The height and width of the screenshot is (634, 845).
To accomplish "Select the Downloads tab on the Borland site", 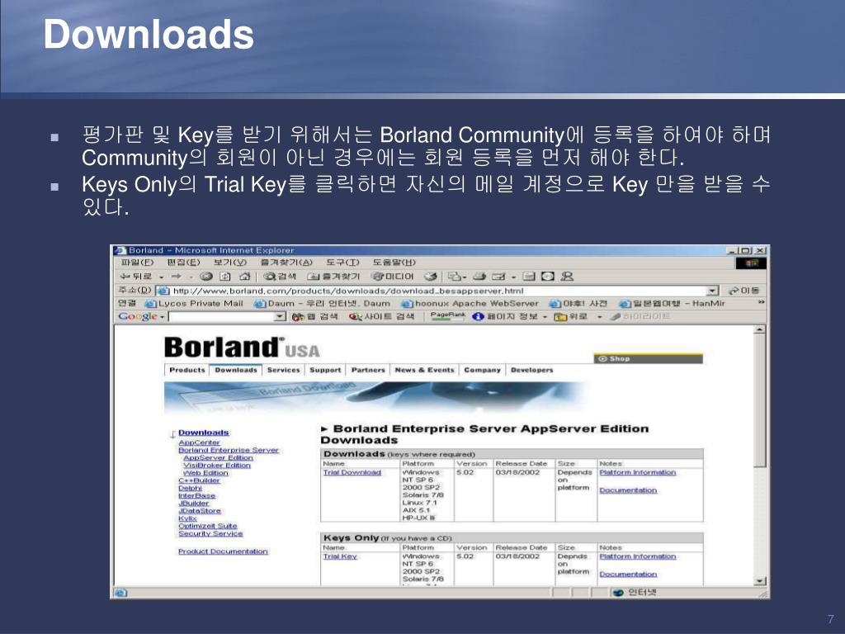I will (x=236, y=370).
